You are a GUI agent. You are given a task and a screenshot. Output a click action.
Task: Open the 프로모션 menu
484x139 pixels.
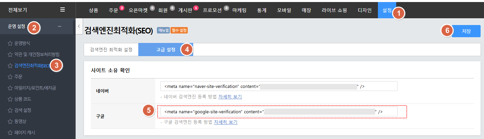click(x=212, y=10)
